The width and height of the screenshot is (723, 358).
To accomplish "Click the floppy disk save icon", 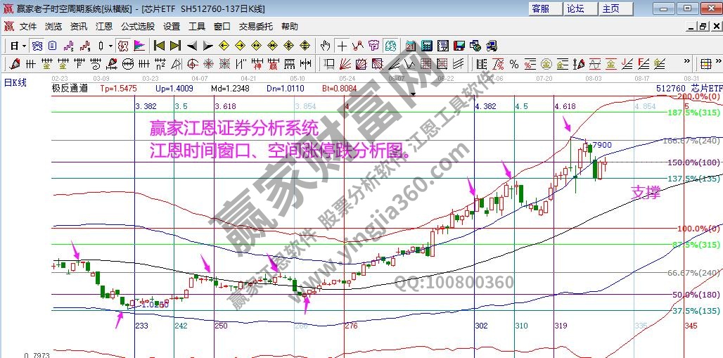I will (x=459, y=46).
